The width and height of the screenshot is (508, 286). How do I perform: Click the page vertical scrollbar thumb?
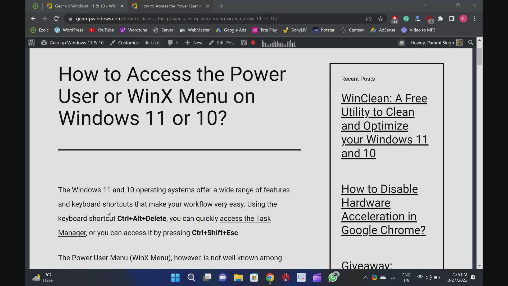[479, 57]
